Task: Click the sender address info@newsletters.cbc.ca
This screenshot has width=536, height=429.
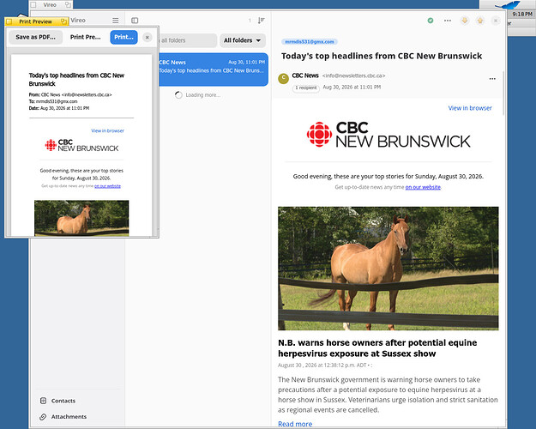Action: (x=354, y=76)
